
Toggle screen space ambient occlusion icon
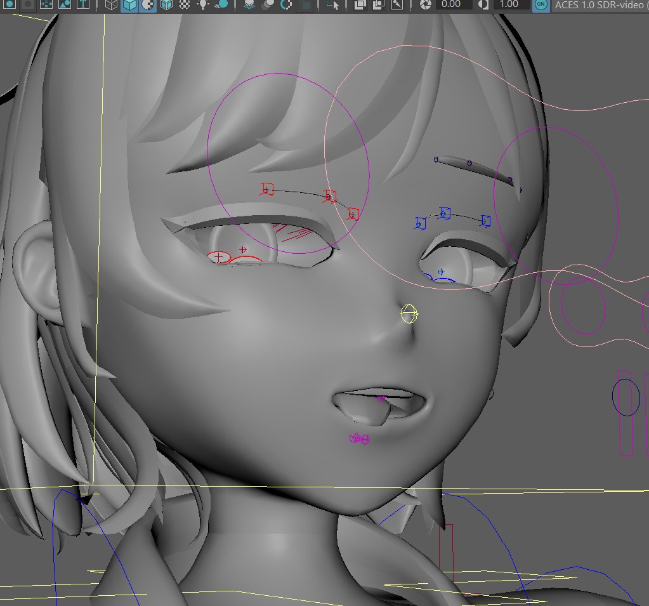pos(249,4)
